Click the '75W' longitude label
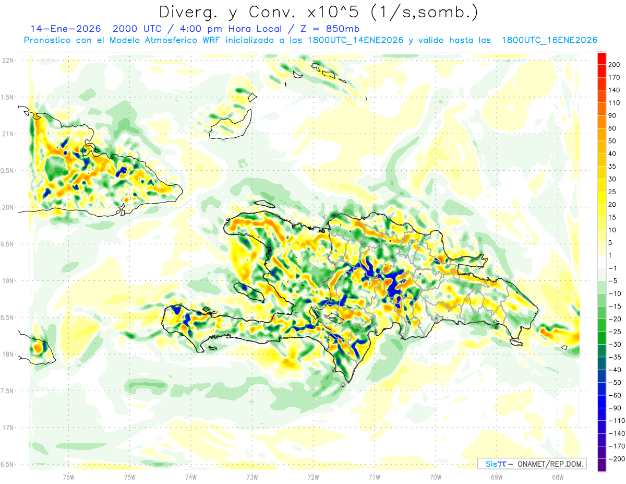Screen dimensions: 626x484 pos(130,477)
